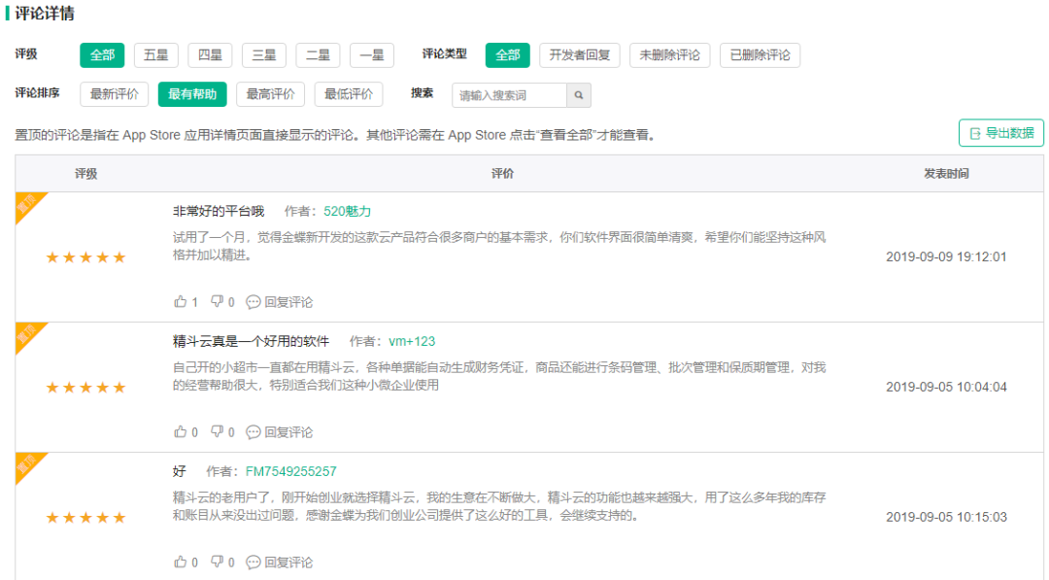The image size is (1049, 580).
Task: Click the short review title 好
Action: [x=180, y=471]
